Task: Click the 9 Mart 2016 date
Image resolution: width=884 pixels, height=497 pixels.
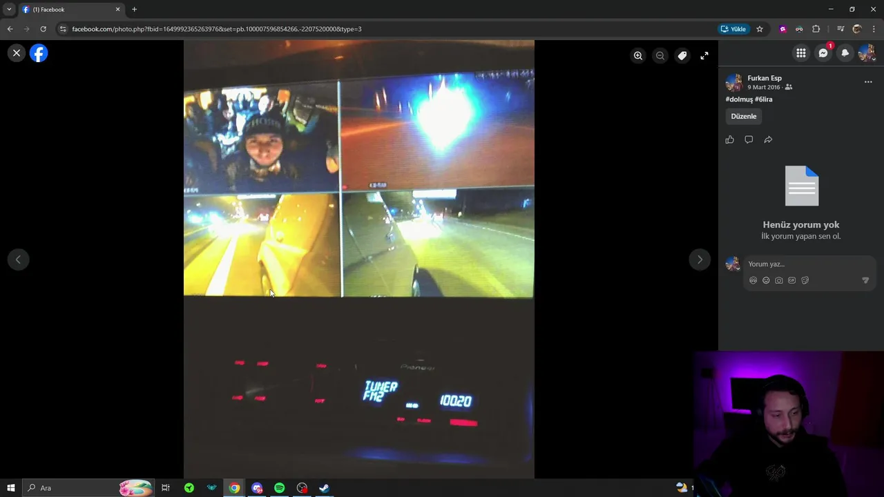Action: tap(764, 88)
